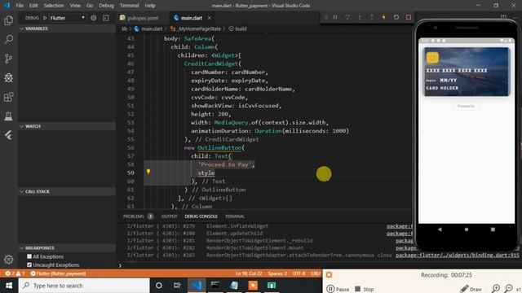This screenshot has height=293, width=522.
Task: Click the Windows taskbar search box
Action: (x=84, y=286)
